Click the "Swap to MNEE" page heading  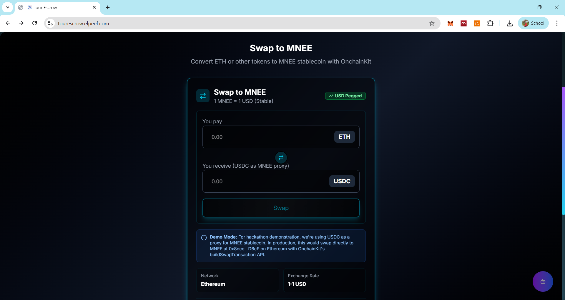tap(281, 48)
